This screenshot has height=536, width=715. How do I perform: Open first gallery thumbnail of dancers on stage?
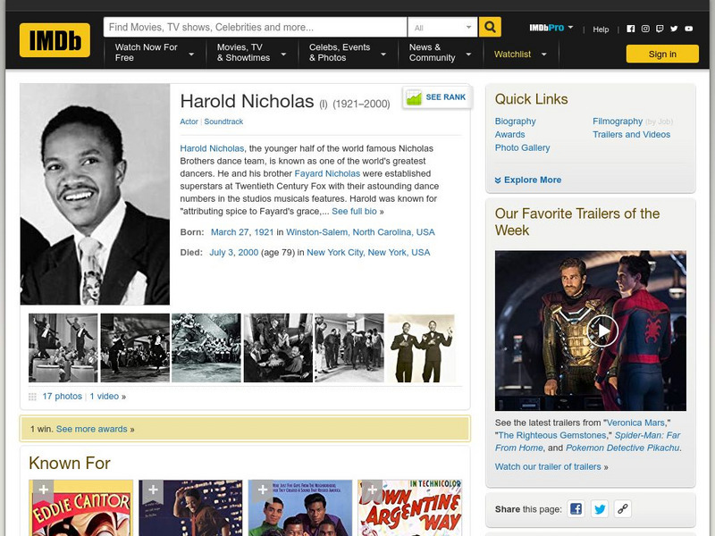click(63, 348)
